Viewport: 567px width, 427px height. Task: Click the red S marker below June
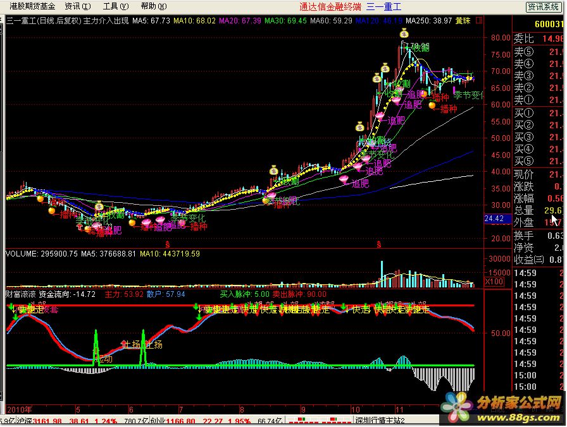pyautogui.click(x=168, y=244)
